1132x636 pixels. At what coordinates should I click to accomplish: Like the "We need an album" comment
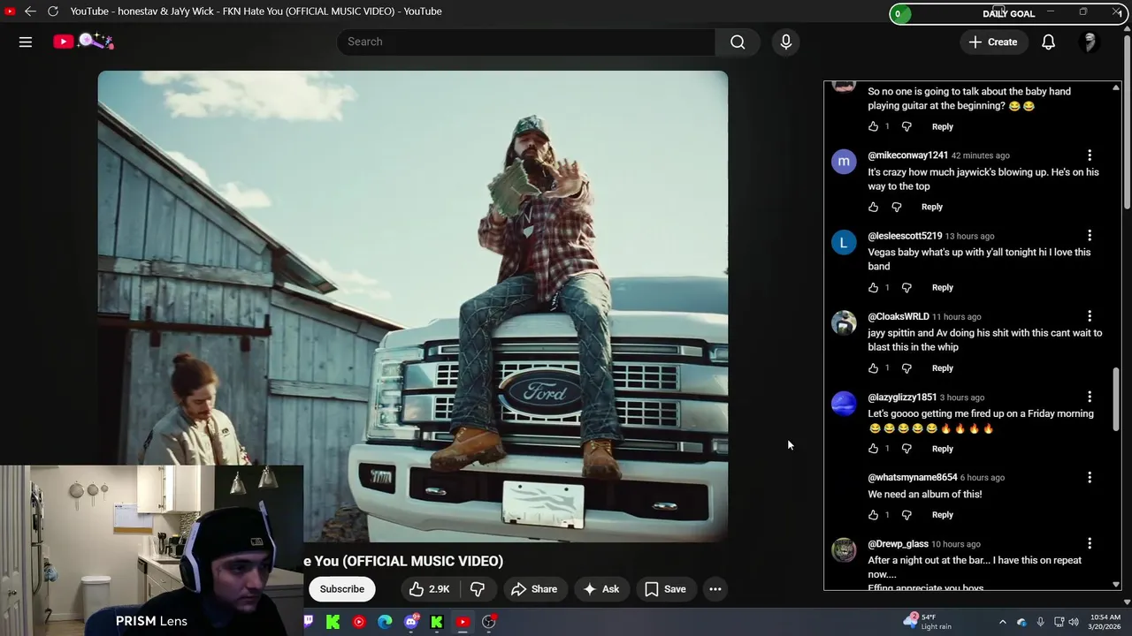point(874,515)
